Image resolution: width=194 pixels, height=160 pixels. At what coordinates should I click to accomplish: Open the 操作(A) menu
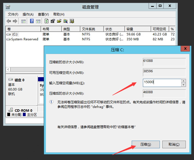click(x=28, y=14)
